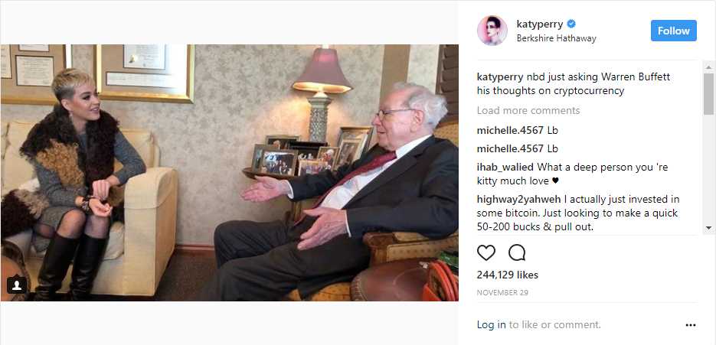716x345 pixels.
Task: Visit ihab_walied's profile
Action: pos(505,167)
